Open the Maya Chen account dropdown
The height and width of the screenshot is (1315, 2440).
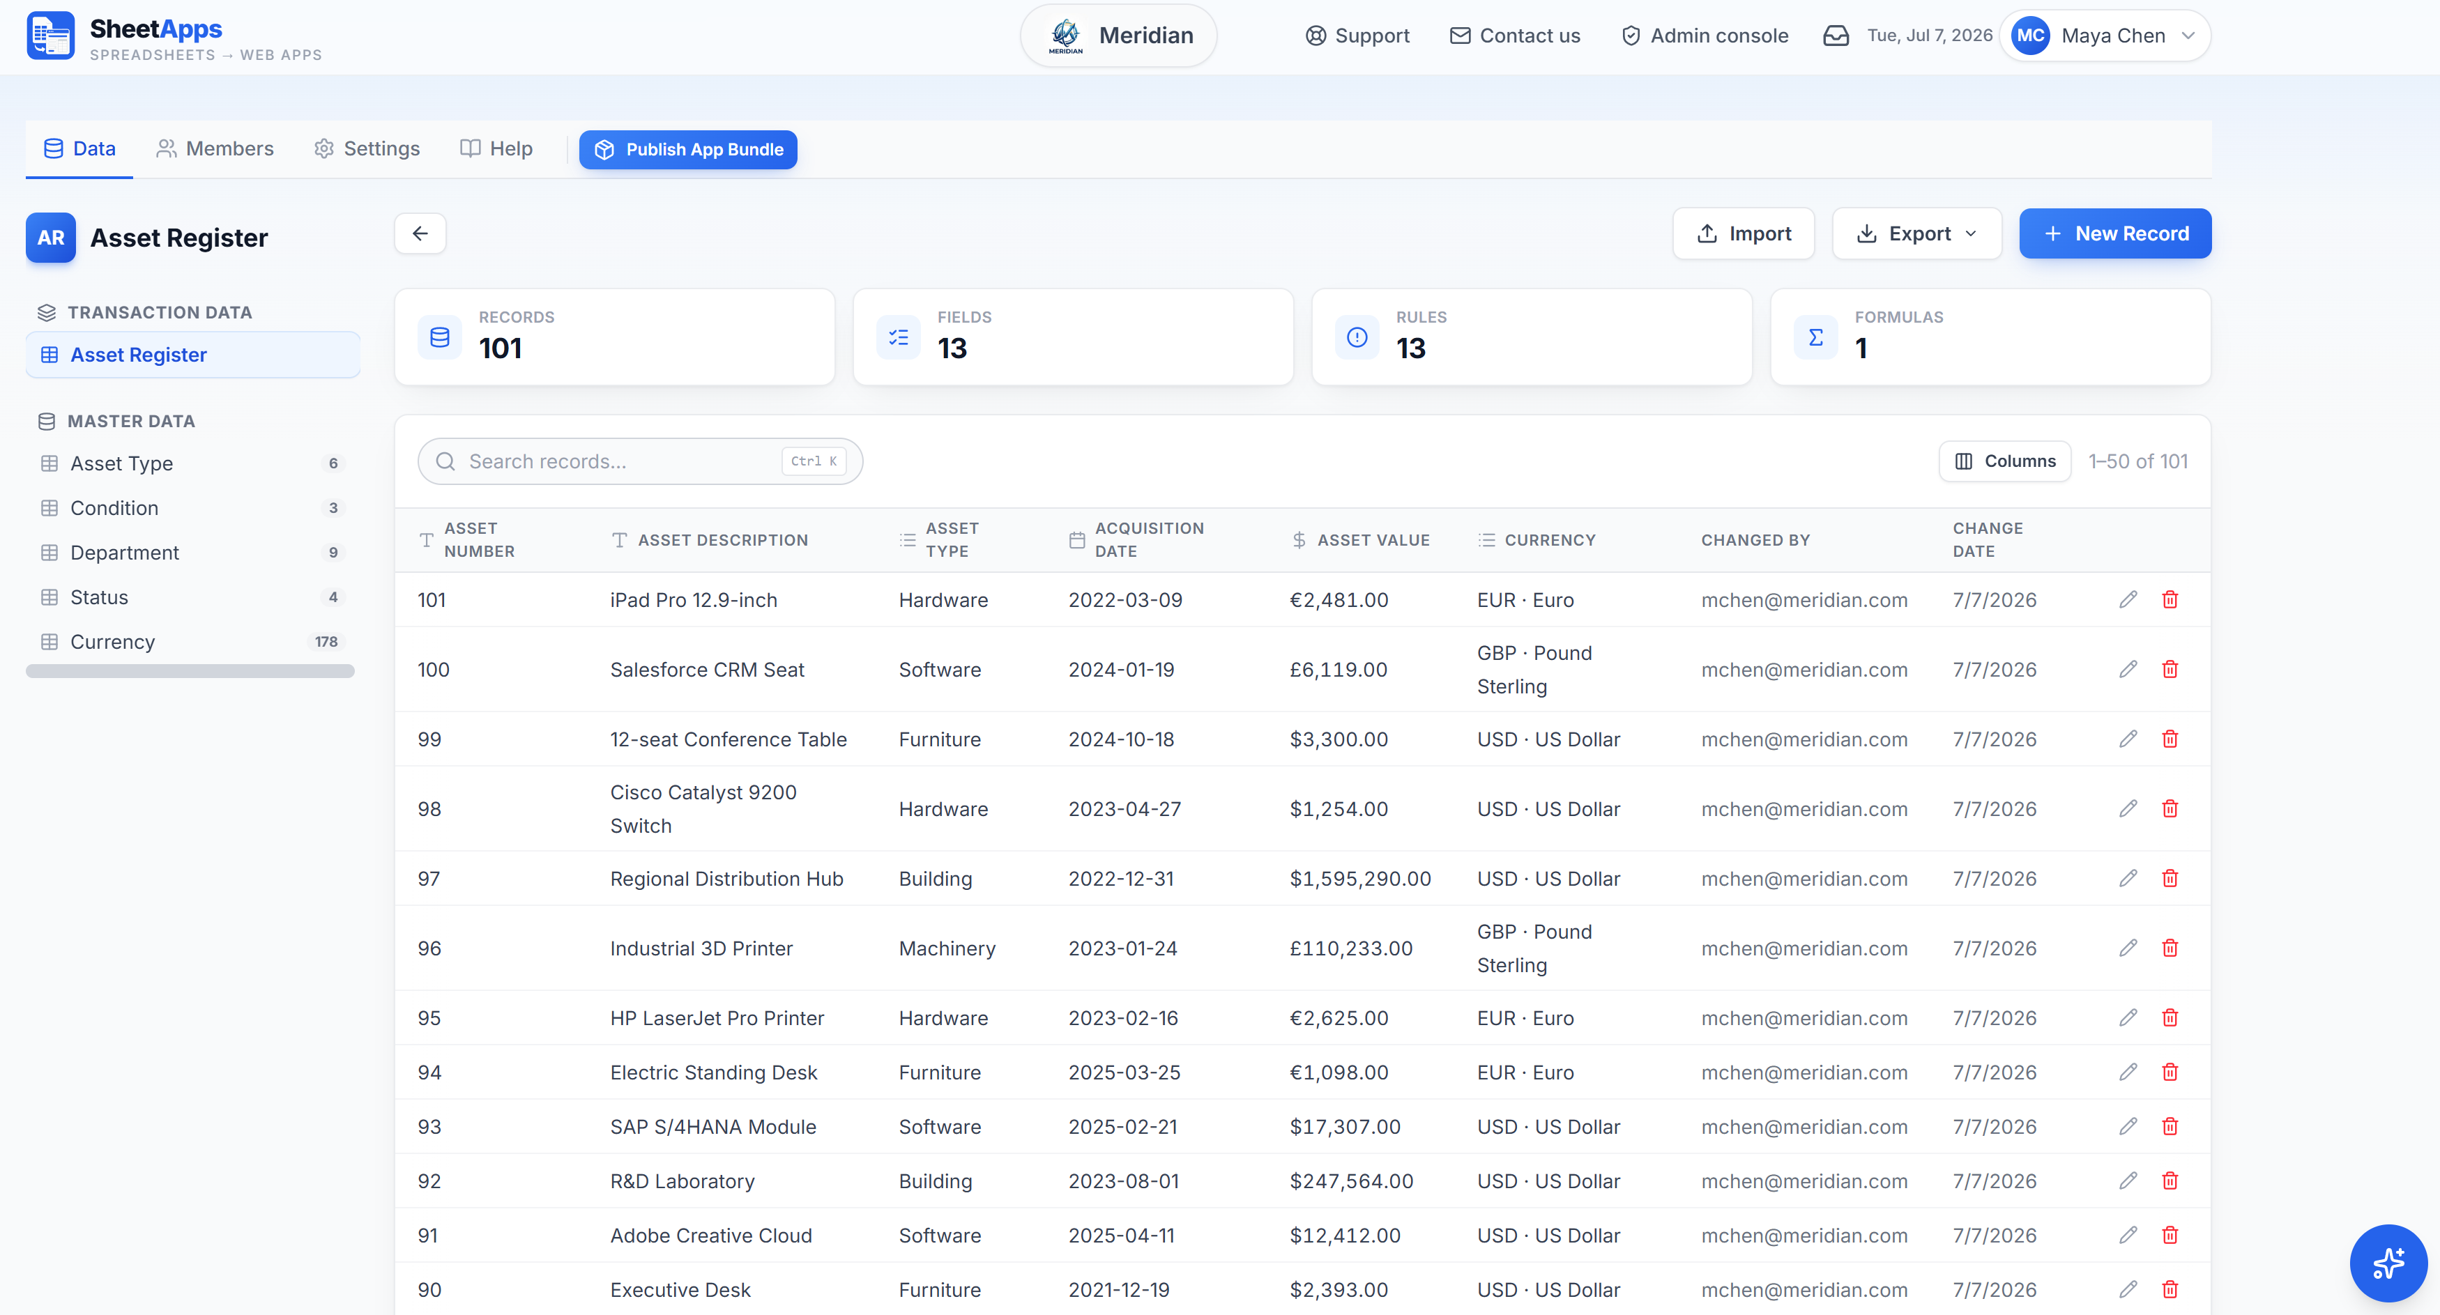coord(2105,36)
